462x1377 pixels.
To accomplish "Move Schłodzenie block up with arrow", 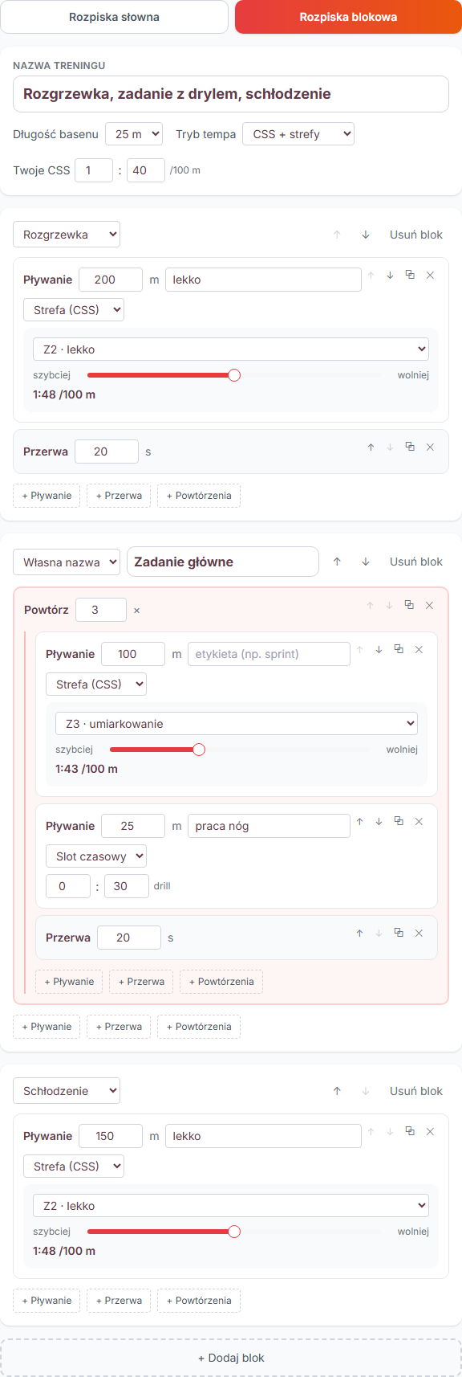I will pos(337,1091).
